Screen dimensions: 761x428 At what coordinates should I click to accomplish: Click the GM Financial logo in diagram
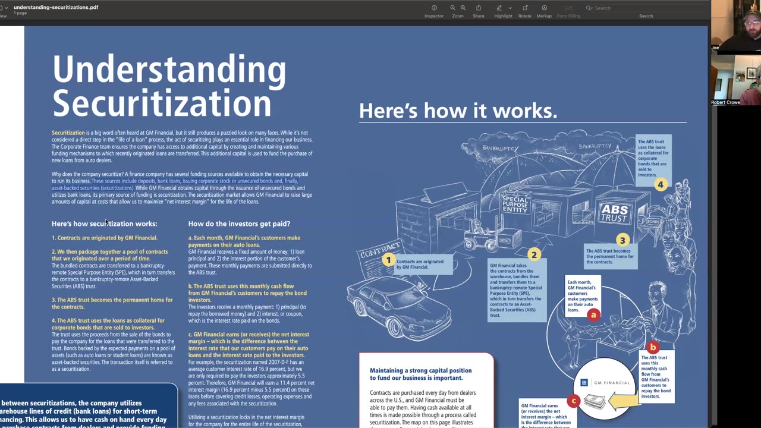pos(605,382)
